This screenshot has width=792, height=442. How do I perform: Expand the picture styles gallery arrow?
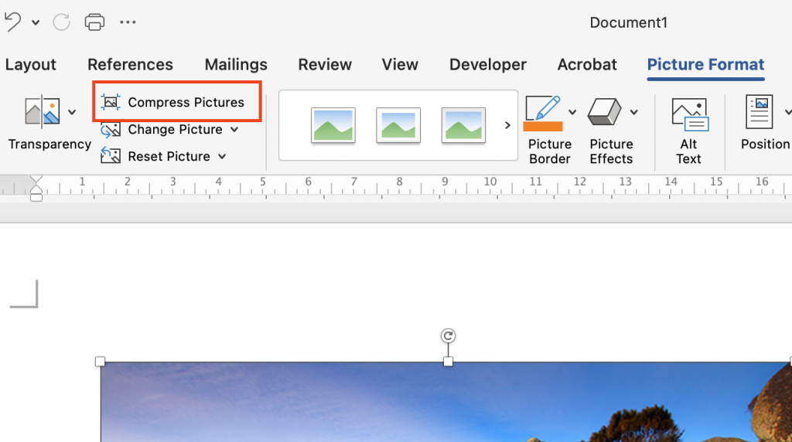(507, 125)
